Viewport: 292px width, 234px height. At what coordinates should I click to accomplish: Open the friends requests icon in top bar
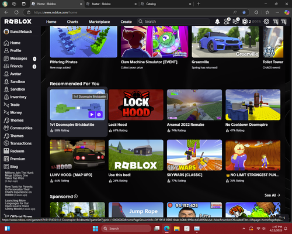(x=227, y=21)
